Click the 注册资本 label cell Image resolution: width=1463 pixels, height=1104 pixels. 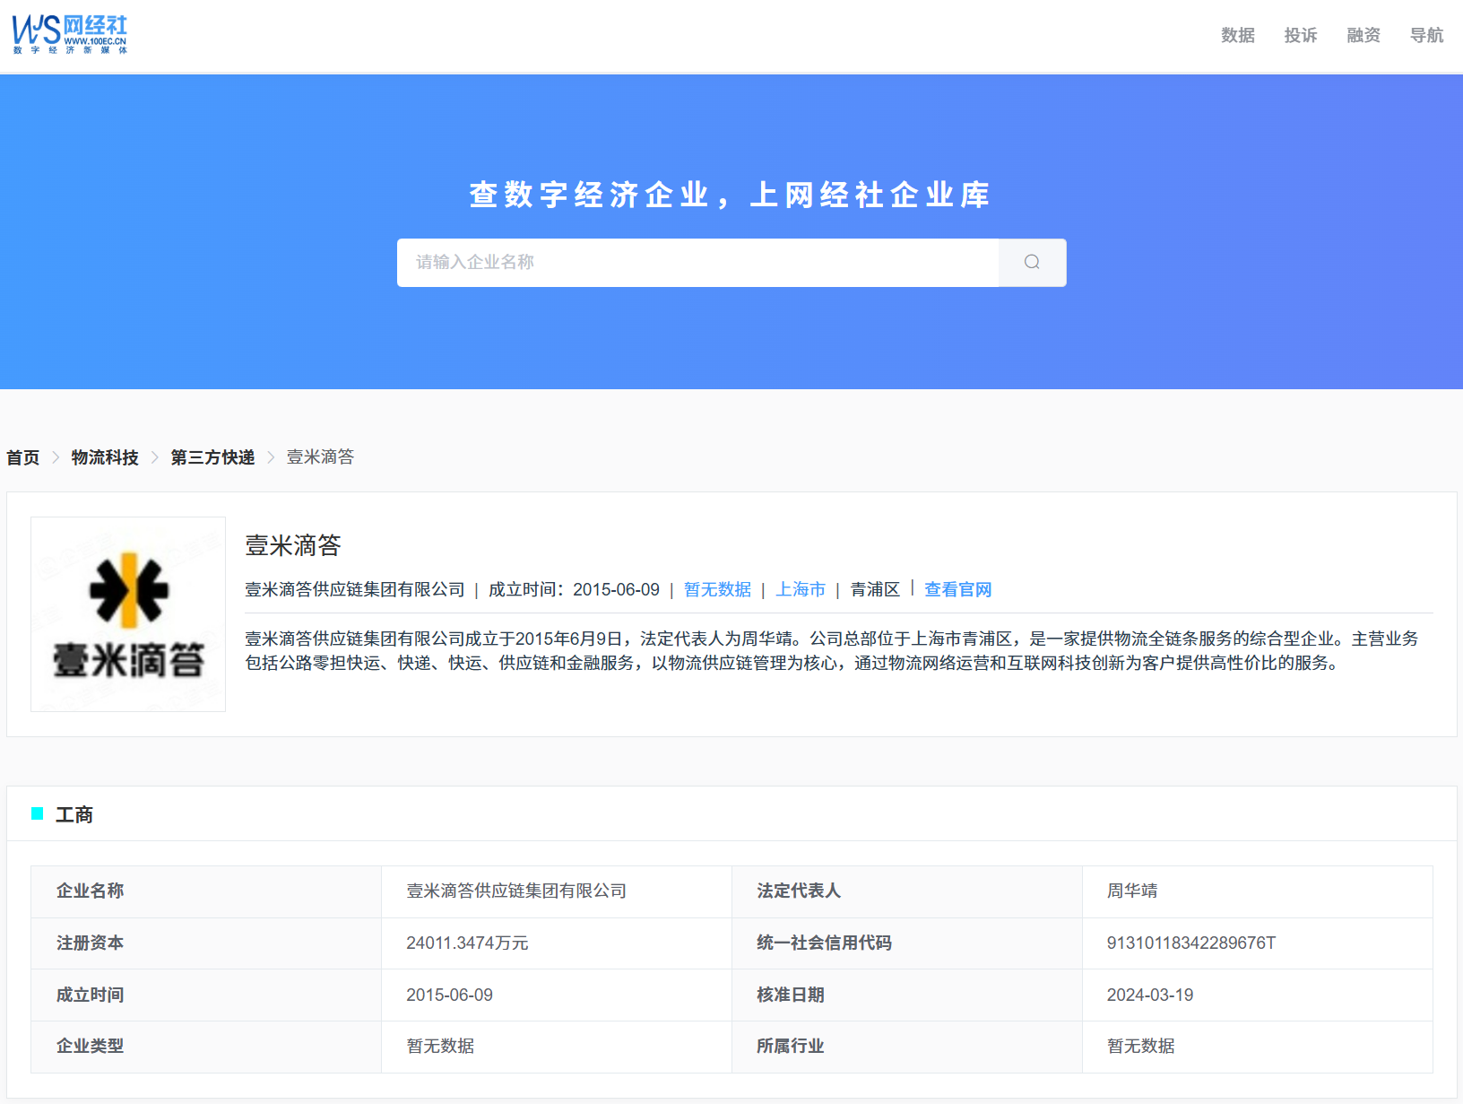pos(206,943)
